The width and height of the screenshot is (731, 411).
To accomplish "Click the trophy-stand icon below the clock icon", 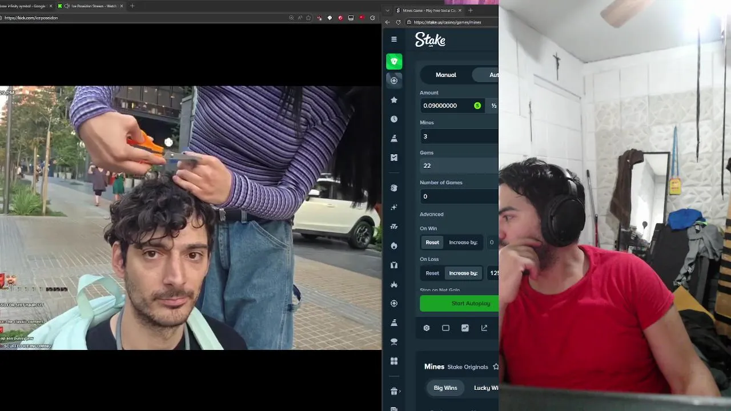I will 394,138.
